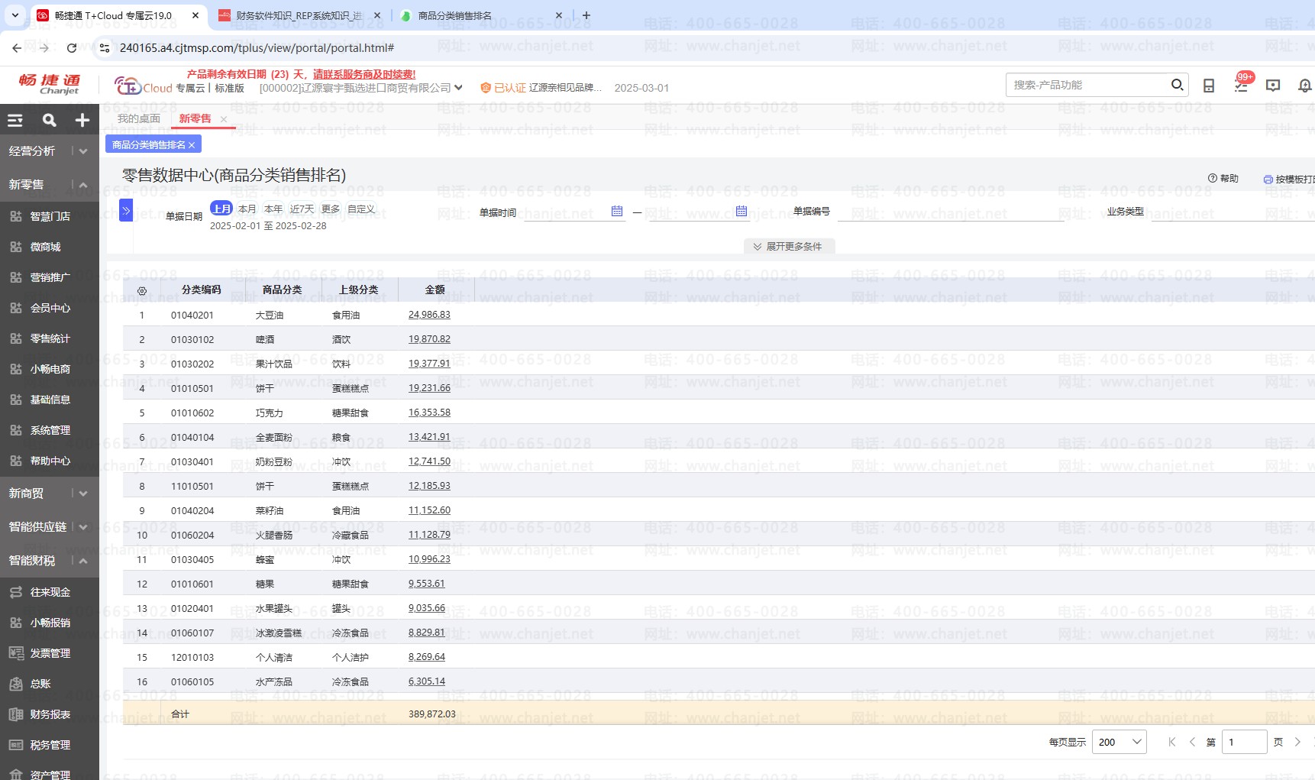Click the search magnifier in product search box
Viewport: 1315px width, 780px height.
pos(1177,85)
